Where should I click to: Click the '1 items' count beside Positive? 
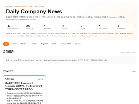coord(134,72)
